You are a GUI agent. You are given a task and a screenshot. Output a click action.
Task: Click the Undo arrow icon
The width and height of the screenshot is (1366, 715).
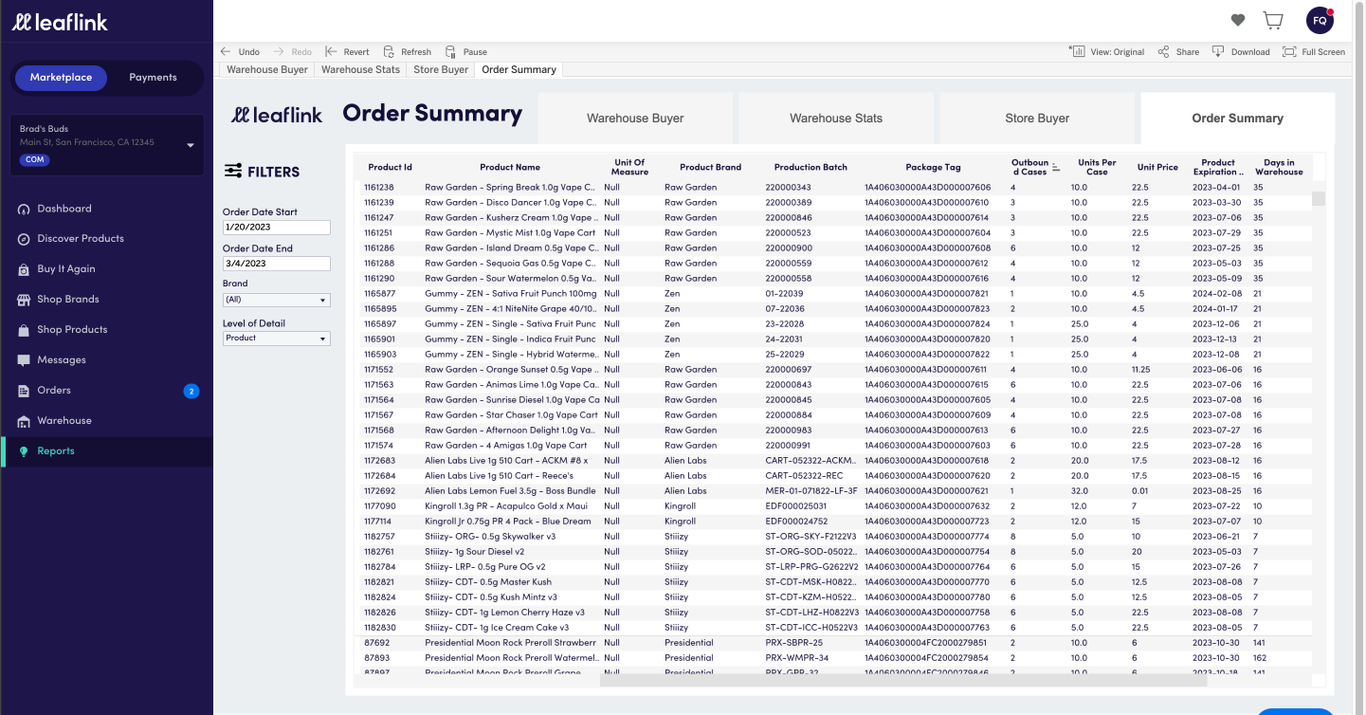point(226,52)
